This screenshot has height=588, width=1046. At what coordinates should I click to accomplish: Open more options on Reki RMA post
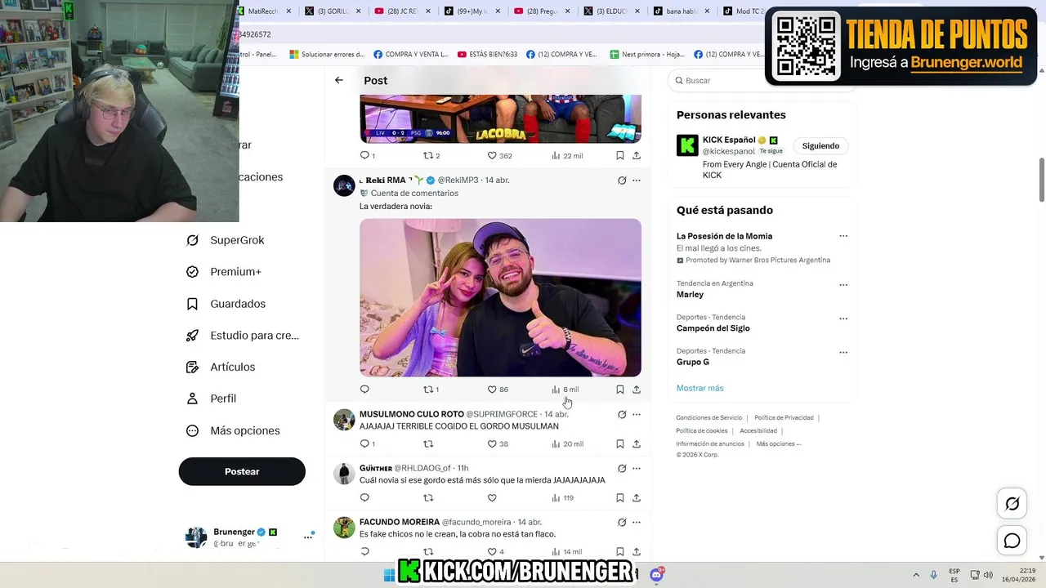tap(637, 180)
